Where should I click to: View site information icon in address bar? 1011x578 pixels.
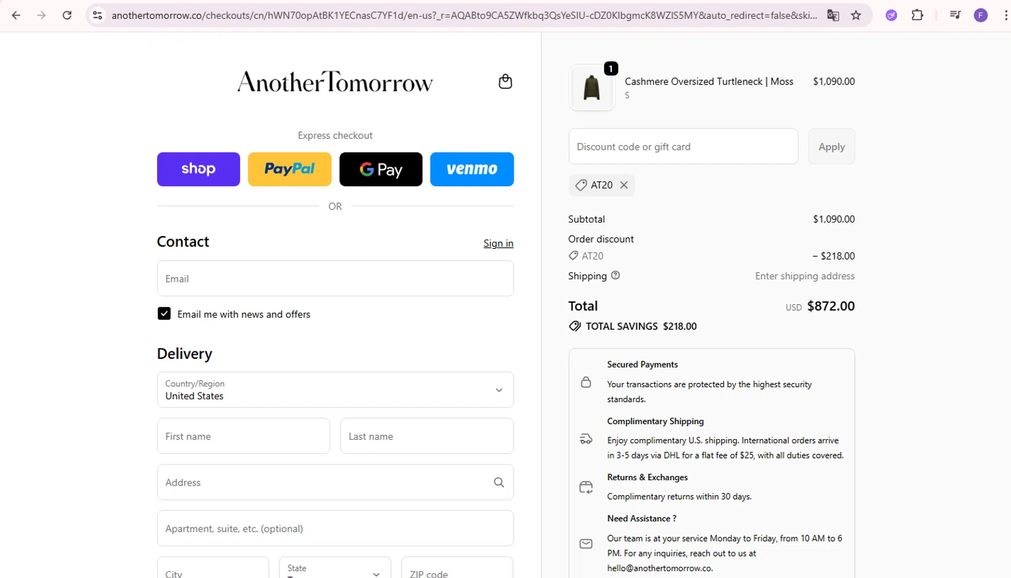(98, 15)
